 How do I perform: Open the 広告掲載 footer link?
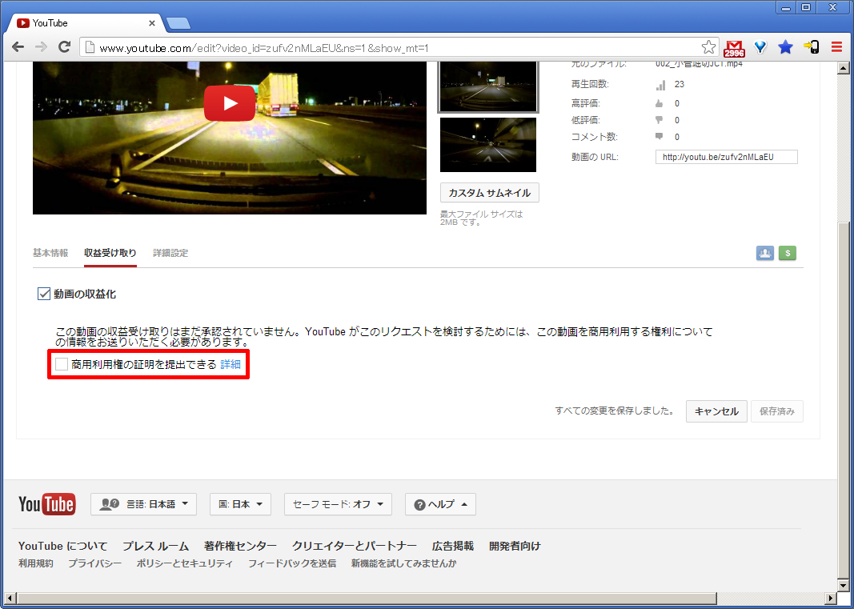pos(452,546)
